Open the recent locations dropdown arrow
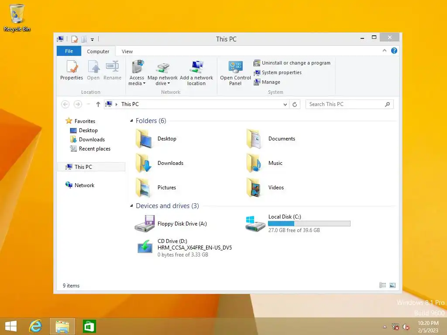The image size is (447, 335). pyautogui.click(x=88, y=104)
